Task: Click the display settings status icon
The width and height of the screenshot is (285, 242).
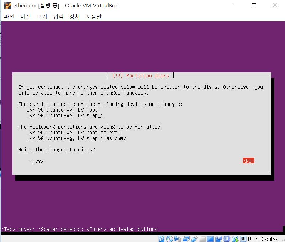Action: (211, 239)
